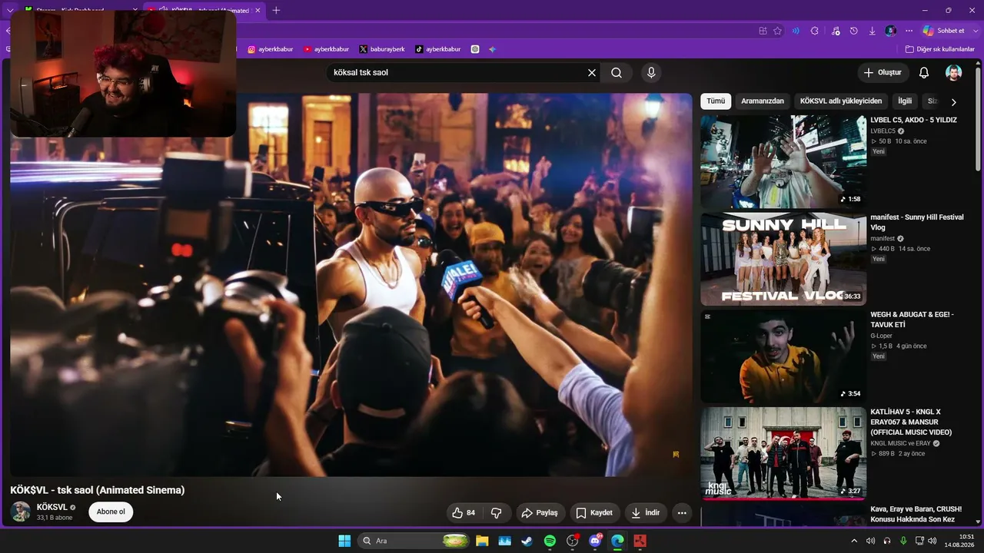Select the İlgili filter chip
Viewport: 984px width, 553px height.
pos(905,101)
